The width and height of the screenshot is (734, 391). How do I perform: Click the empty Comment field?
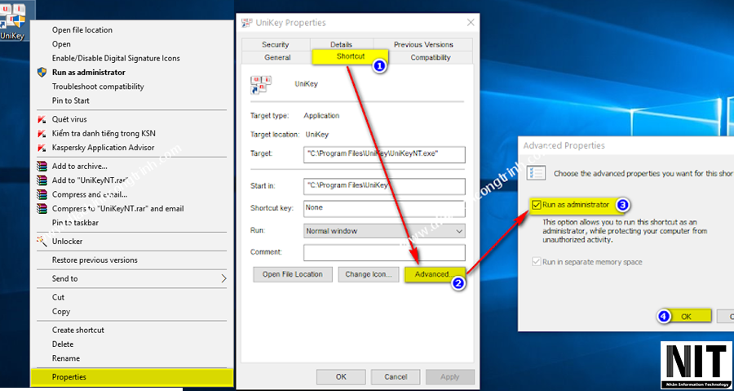click(x=384, y=252)
